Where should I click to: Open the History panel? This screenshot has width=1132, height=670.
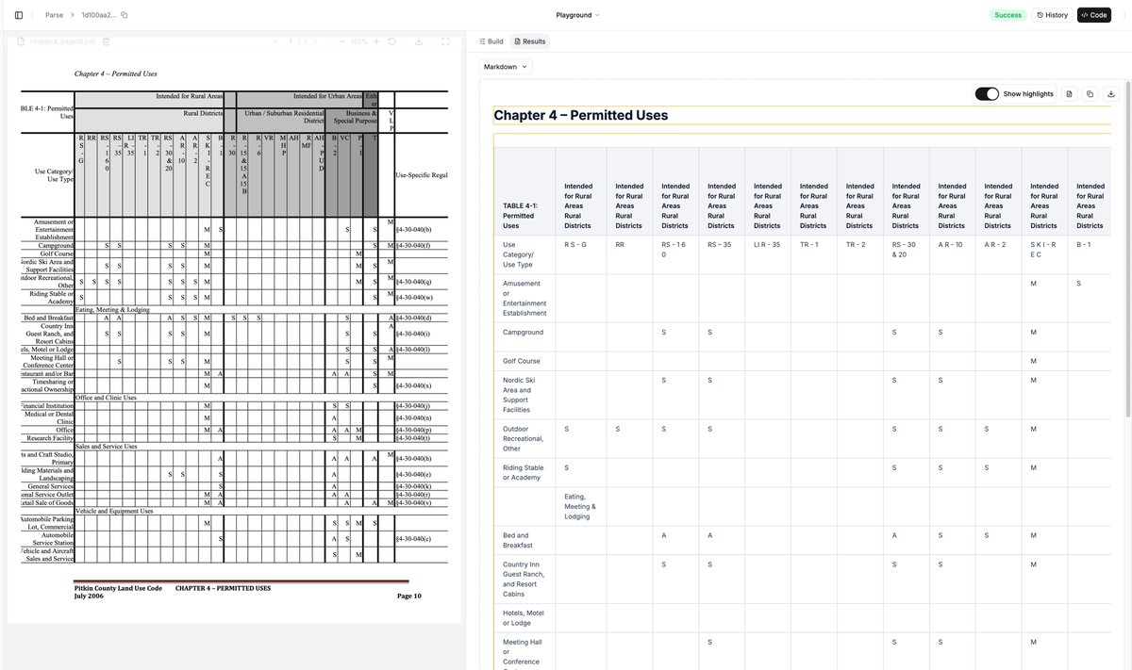point(1051,14)
